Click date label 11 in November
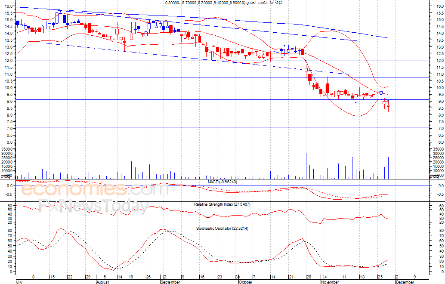Image resolution: width=445 pixels, height=284 pixels. [x=344, y=277]
